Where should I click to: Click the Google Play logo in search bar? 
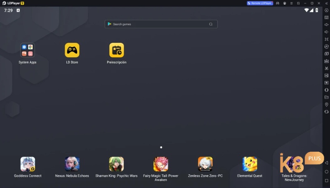[109, 24]
